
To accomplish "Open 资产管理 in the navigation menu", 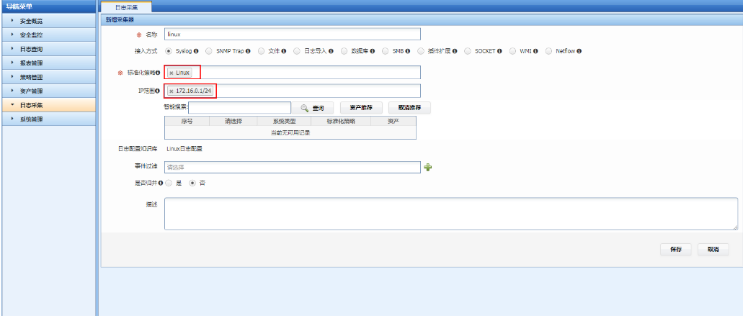I will click(x=48, y=91).
